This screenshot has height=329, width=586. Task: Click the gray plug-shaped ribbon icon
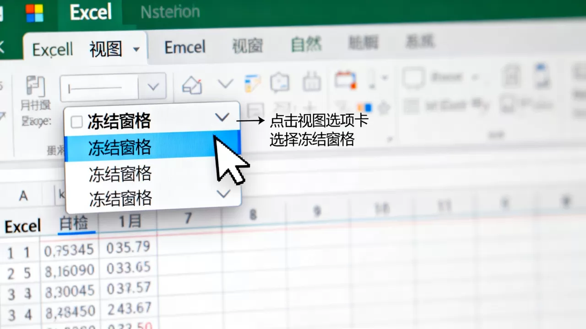point(312,82)
